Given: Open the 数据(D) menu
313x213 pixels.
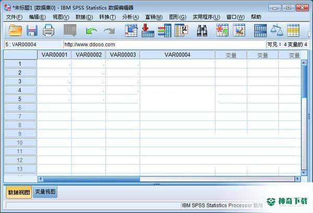Looking at the screenshot, I should click(84, 17).
